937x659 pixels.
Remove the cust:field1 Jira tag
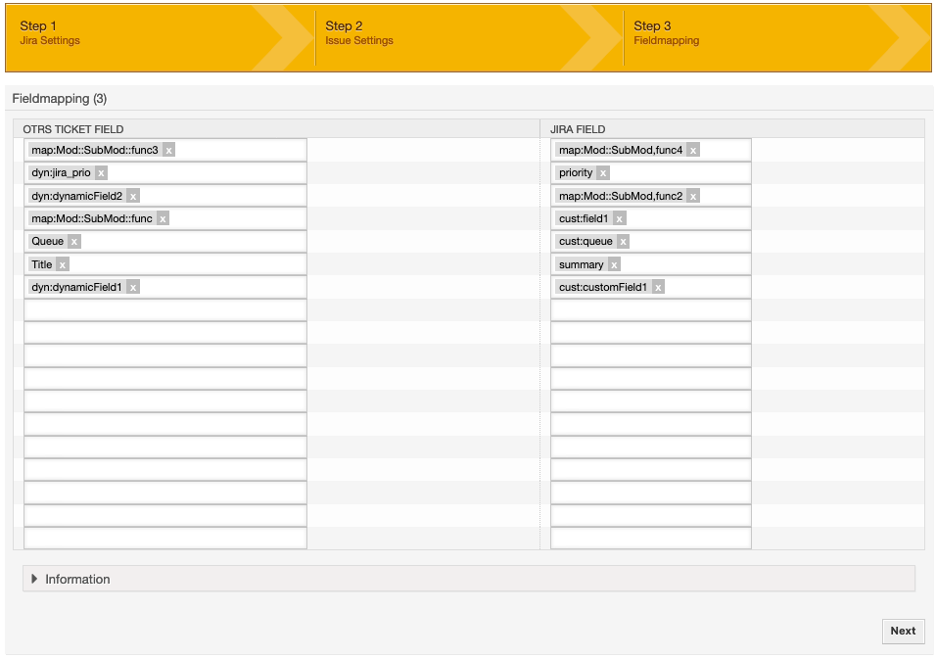[x=620, y=219]
